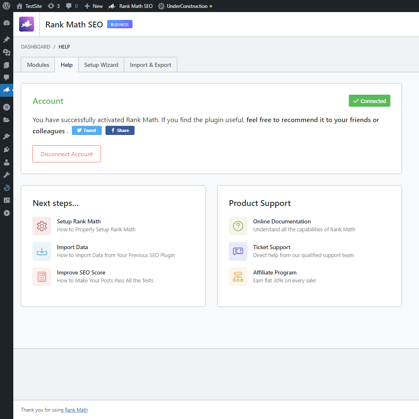Open Plugins plug icon

click(x=6, y=149)
